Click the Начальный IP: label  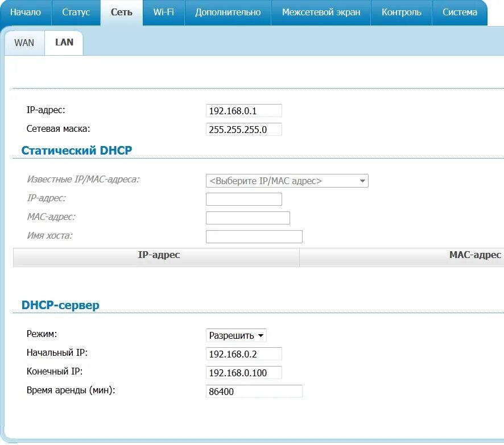(x=57, y=352)
